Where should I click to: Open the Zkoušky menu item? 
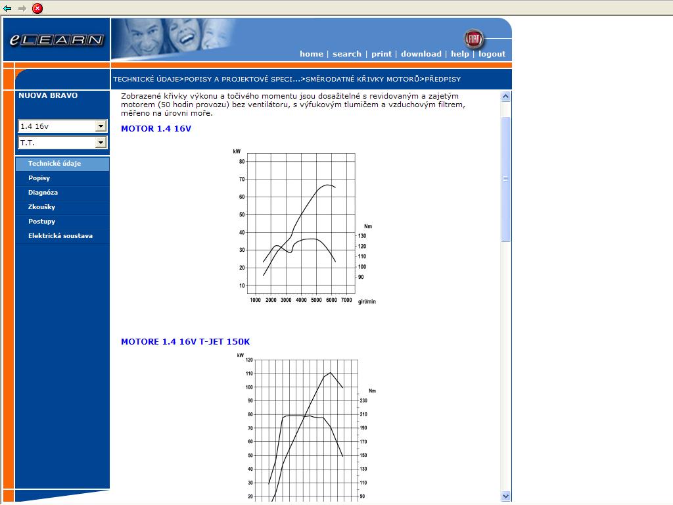(42, 207)
